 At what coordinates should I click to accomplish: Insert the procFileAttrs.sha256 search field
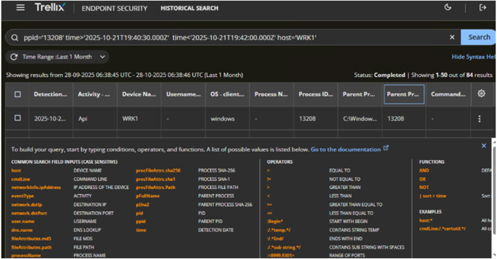[x=158, y=170]
